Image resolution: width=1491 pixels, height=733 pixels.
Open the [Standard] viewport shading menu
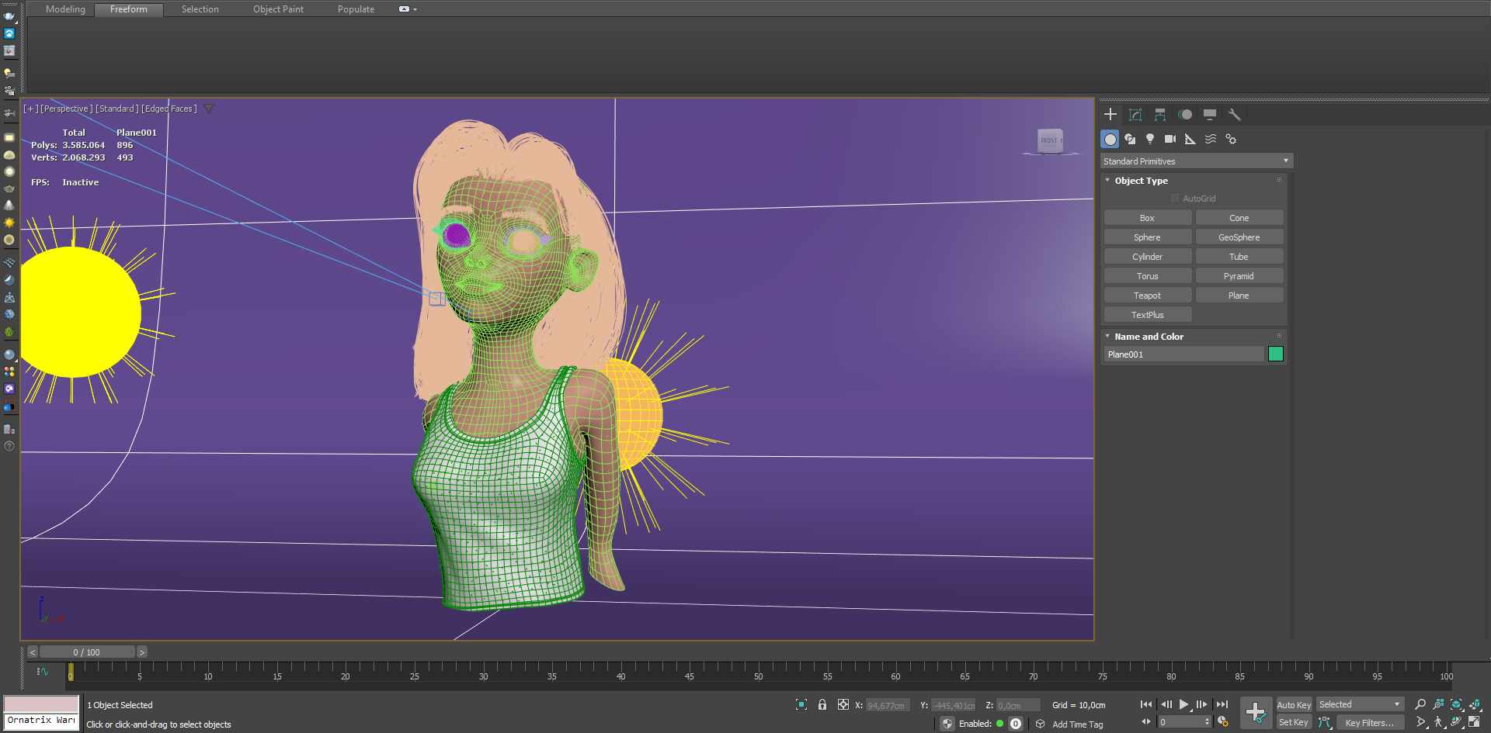[x=117, y=109]
